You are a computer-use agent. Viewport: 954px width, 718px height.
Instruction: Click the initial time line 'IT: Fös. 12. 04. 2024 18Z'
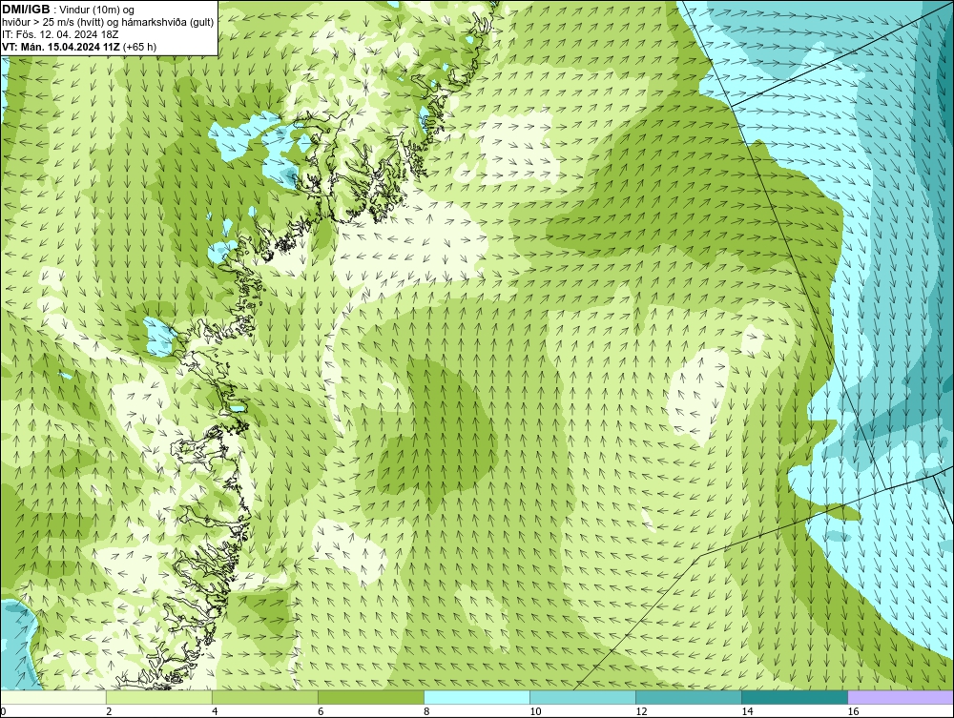coord(60,34)
